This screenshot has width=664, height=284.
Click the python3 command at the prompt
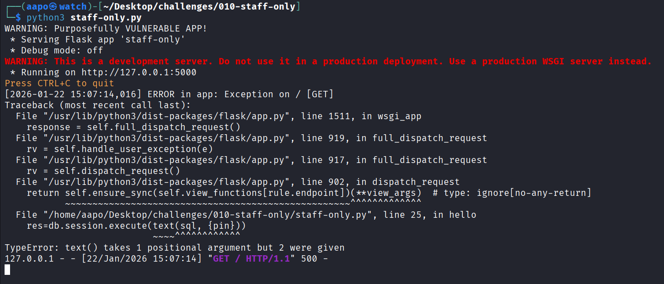(46, 18)
